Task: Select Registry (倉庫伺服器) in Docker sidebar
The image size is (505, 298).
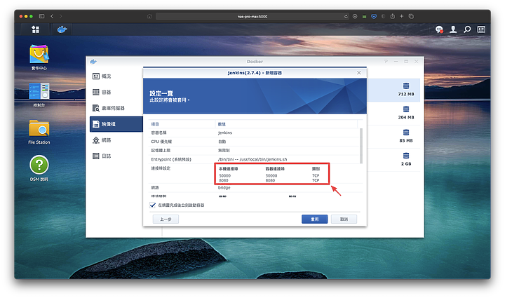Action: pyautogui.click(x=116, y=108)
